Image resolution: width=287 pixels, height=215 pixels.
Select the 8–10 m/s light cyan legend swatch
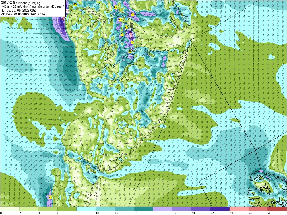[86, 209]
